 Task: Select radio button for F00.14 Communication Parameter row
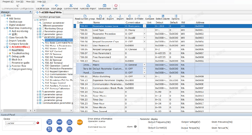click(x=75, y=84)
